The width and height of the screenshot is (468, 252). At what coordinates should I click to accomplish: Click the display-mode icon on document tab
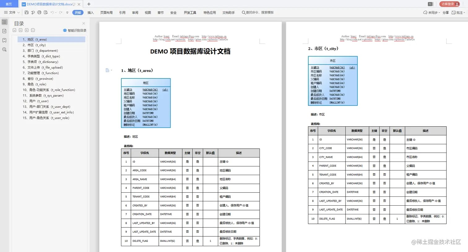point(74,4)
